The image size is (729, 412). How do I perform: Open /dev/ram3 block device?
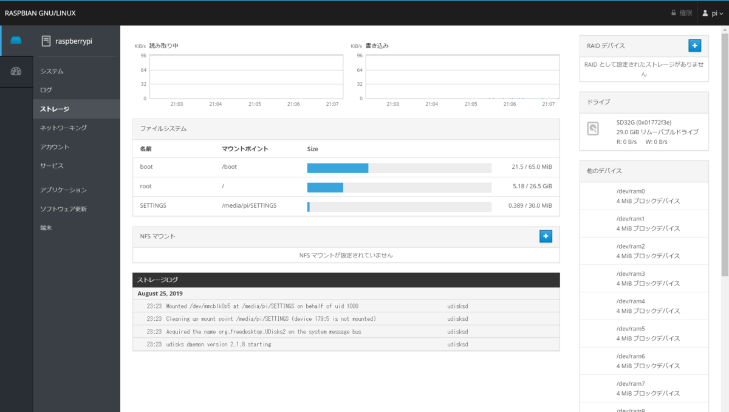[644, 278]
